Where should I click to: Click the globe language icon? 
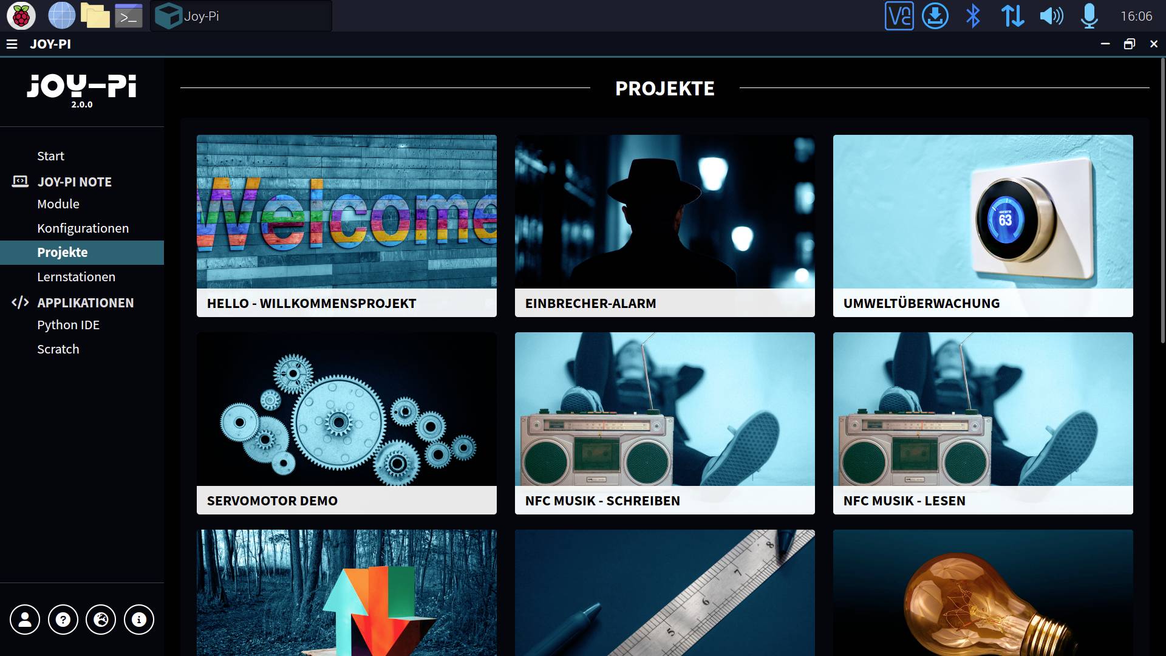click(101, 620)
